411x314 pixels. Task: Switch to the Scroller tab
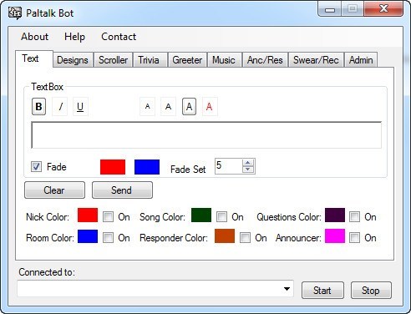point(114,60)
